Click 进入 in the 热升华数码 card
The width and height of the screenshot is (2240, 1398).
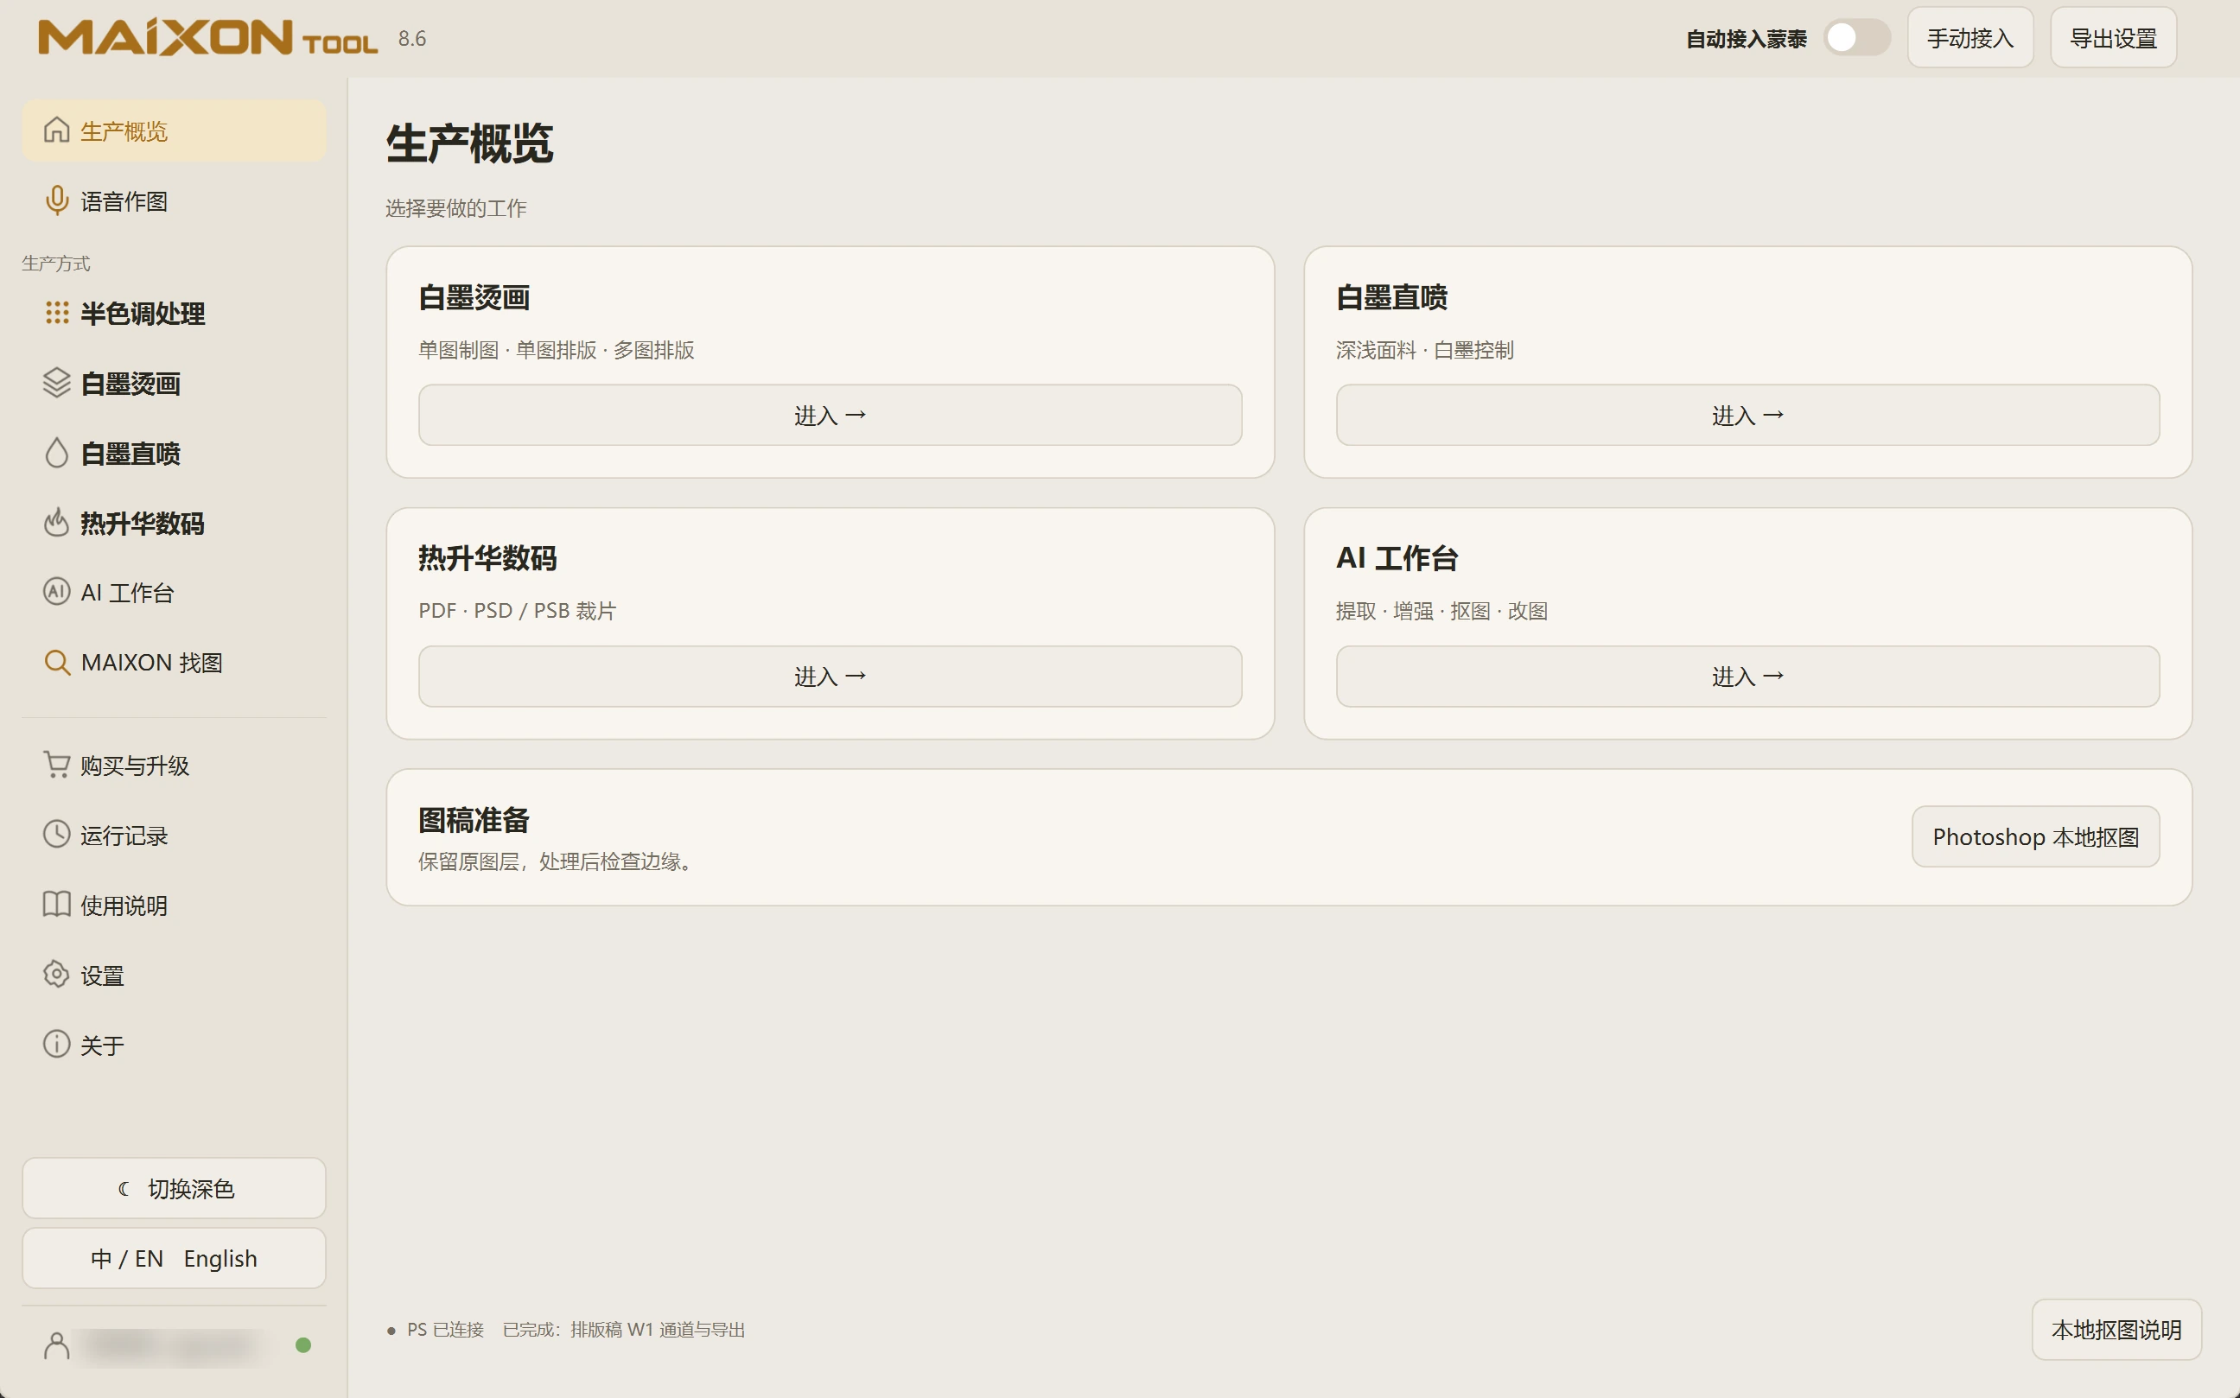(x=830, y=676)
